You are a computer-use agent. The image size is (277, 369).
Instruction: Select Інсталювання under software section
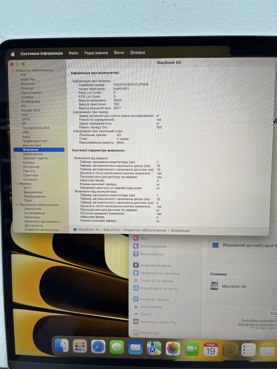tap(35, 213)
